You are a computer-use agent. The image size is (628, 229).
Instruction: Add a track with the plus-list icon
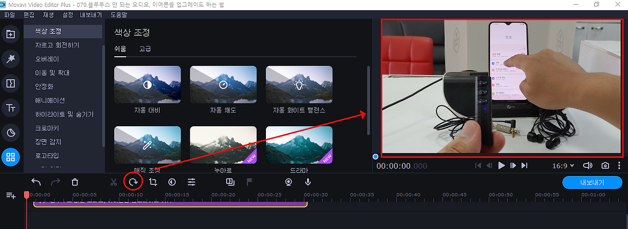click(11, 195)
